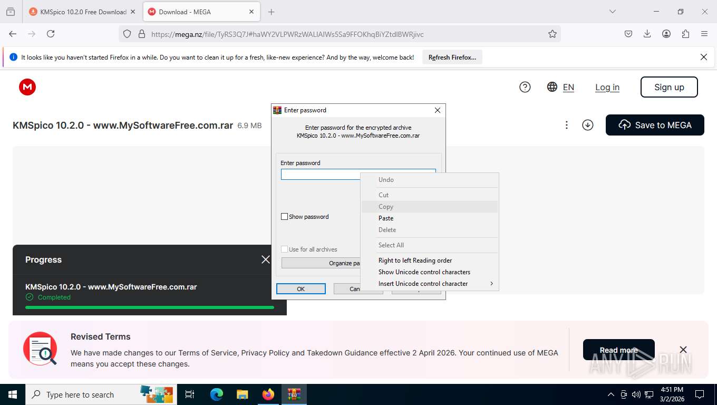717x405 pixels.
Task: Bookmark this page with the star icon
Action: click(552, 34)
